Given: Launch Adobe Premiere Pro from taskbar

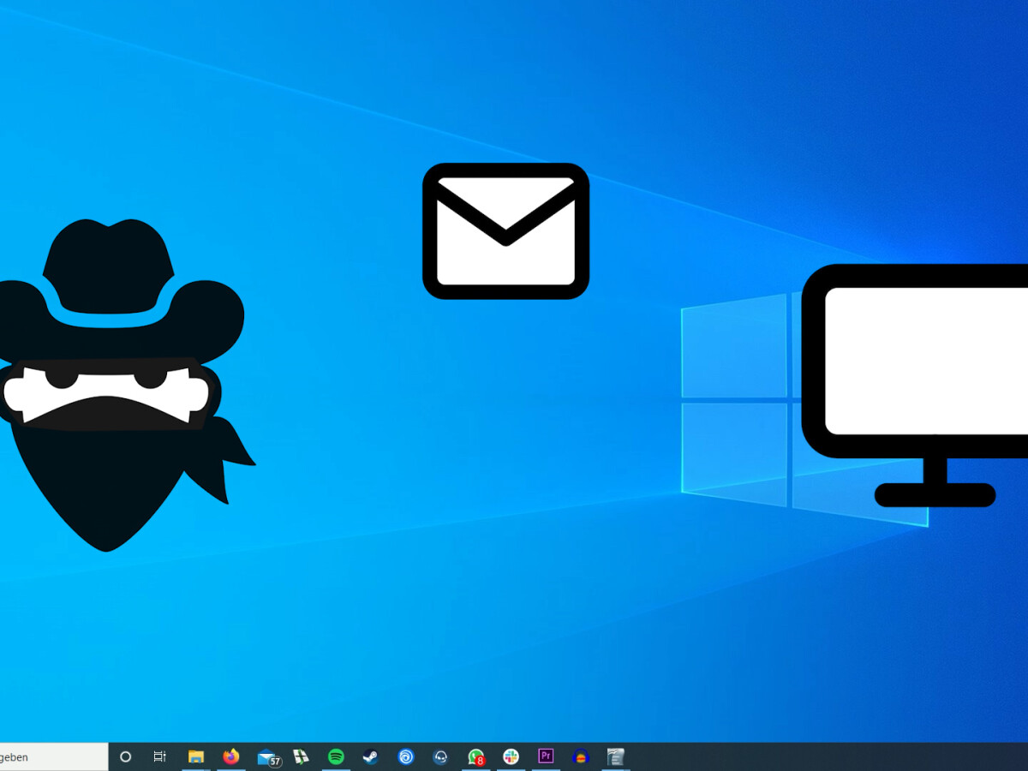Looking at the screenshot, I should click(x=546, y=756).
